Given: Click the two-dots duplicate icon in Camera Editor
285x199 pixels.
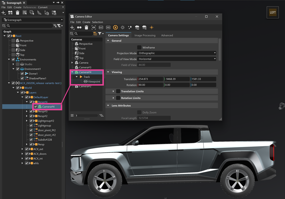Looking at the screenshot, I should (79, 28).
